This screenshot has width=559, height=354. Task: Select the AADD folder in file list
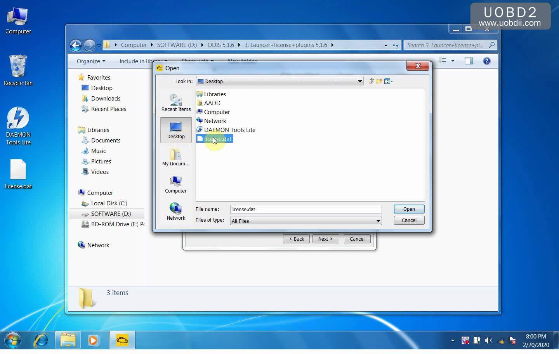212,103
